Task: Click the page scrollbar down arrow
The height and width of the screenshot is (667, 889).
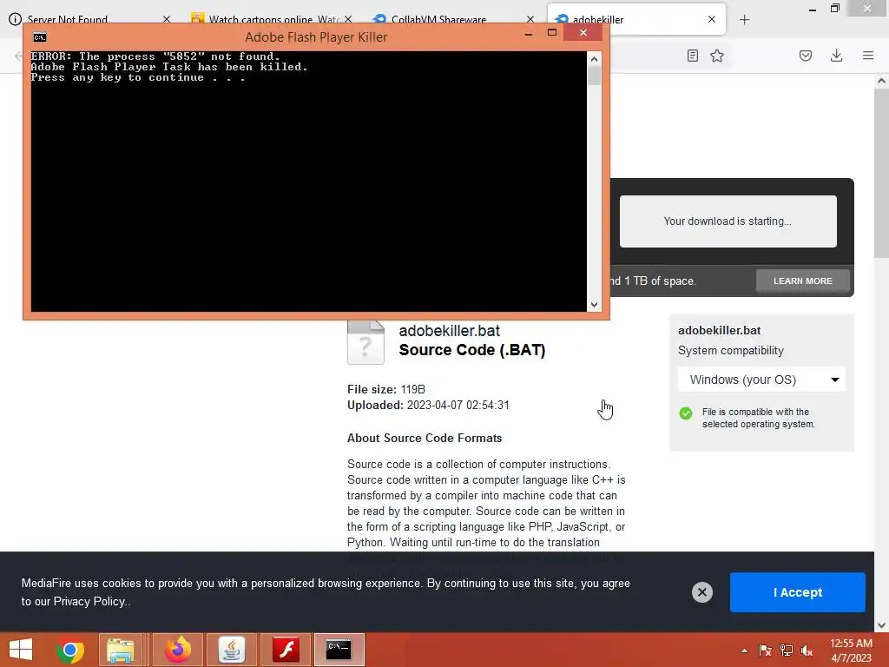Action: click(881, 625)
